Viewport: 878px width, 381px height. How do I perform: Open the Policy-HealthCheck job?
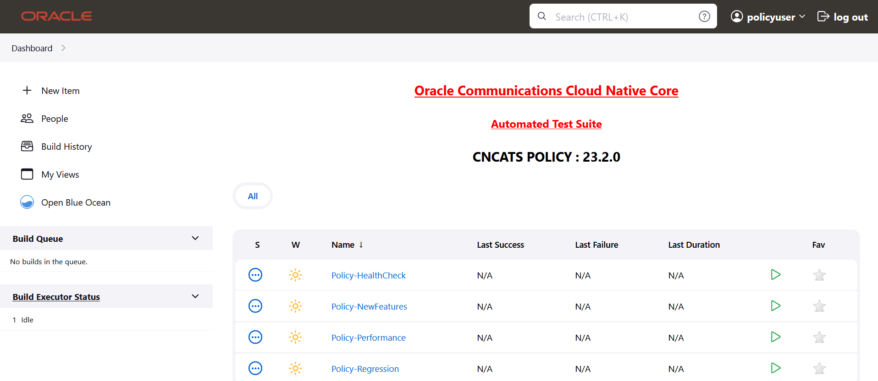tap(369, 275)
